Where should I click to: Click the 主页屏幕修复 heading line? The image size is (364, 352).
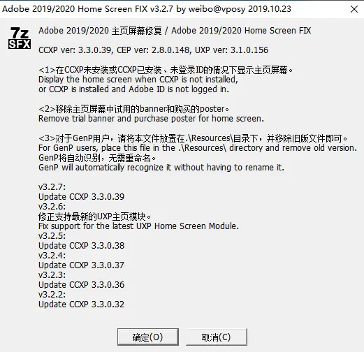[175, 31]
